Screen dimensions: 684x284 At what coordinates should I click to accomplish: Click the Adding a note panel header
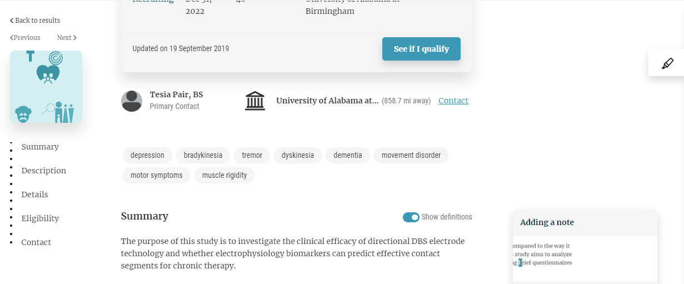click(585, 222)
